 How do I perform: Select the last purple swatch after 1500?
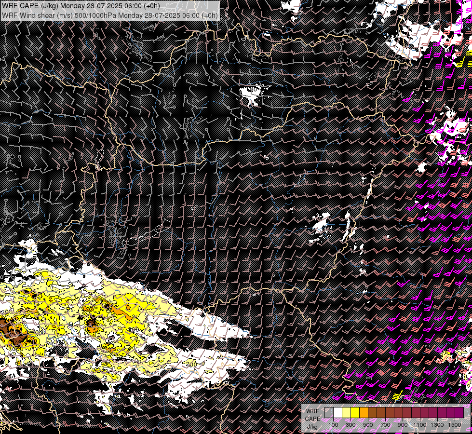point(459,413)
